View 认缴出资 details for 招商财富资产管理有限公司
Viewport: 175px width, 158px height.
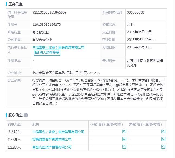(124, 139)
